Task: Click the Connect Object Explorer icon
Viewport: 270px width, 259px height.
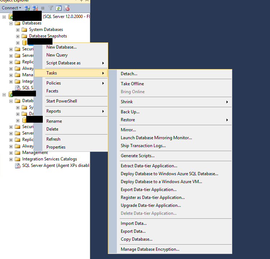Action: [x=27, y=8]
